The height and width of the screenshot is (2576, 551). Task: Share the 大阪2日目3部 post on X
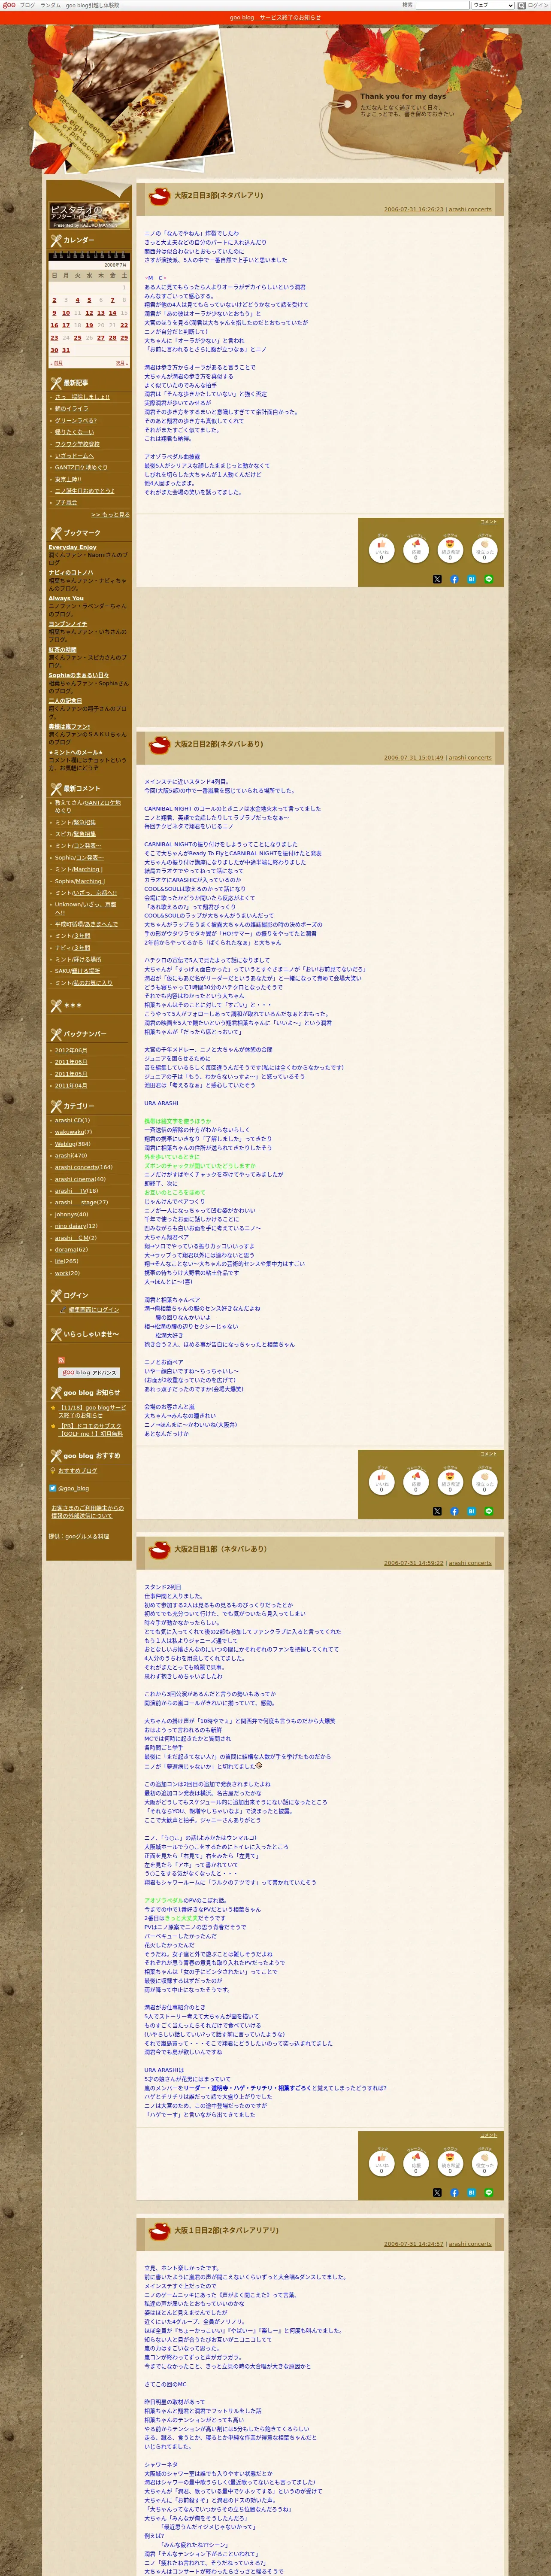(x=437, y=579)
